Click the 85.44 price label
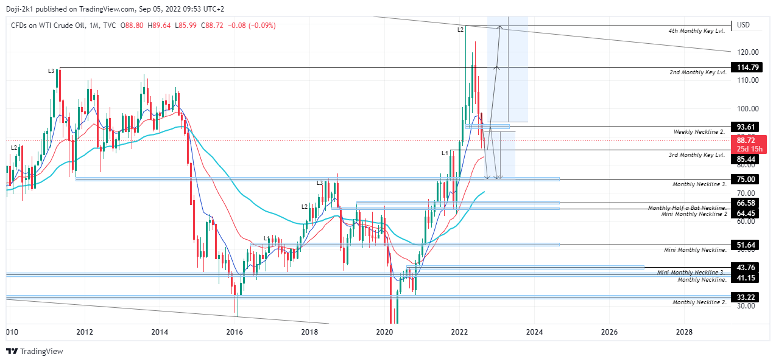The height and width of the screenshot is (362, 776). [746, 159]
